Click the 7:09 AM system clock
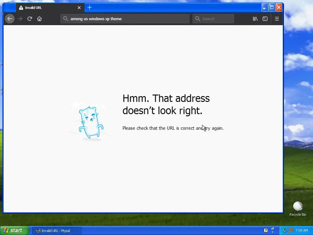 coord(302,230)
